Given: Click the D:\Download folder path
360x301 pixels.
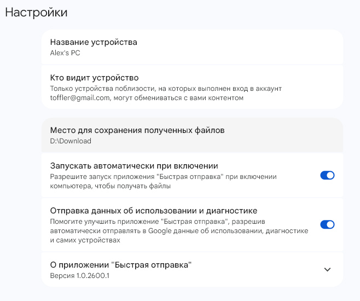Looking at the screenshot, I should pos(71,141).
